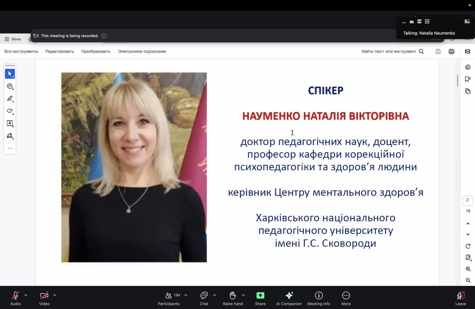Click the document vertical scrollbar thumb

tap(457, 81)
